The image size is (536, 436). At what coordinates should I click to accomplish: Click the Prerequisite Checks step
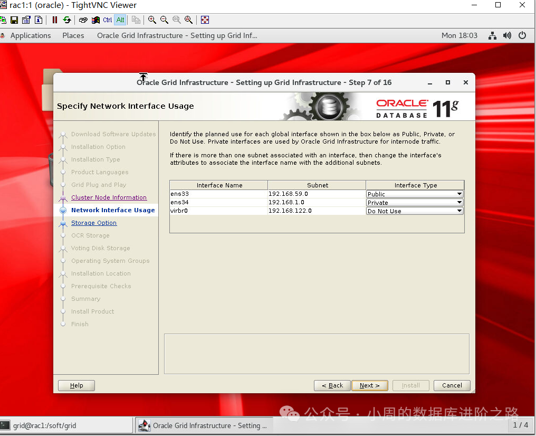tap(101, 286)
